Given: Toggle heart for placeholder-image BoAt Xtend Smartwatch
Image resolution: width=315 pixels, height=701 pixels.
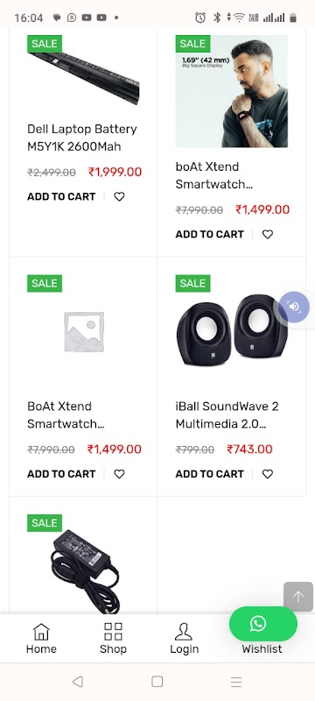Looking at the screenshot, I should click(x=119, y=474).
